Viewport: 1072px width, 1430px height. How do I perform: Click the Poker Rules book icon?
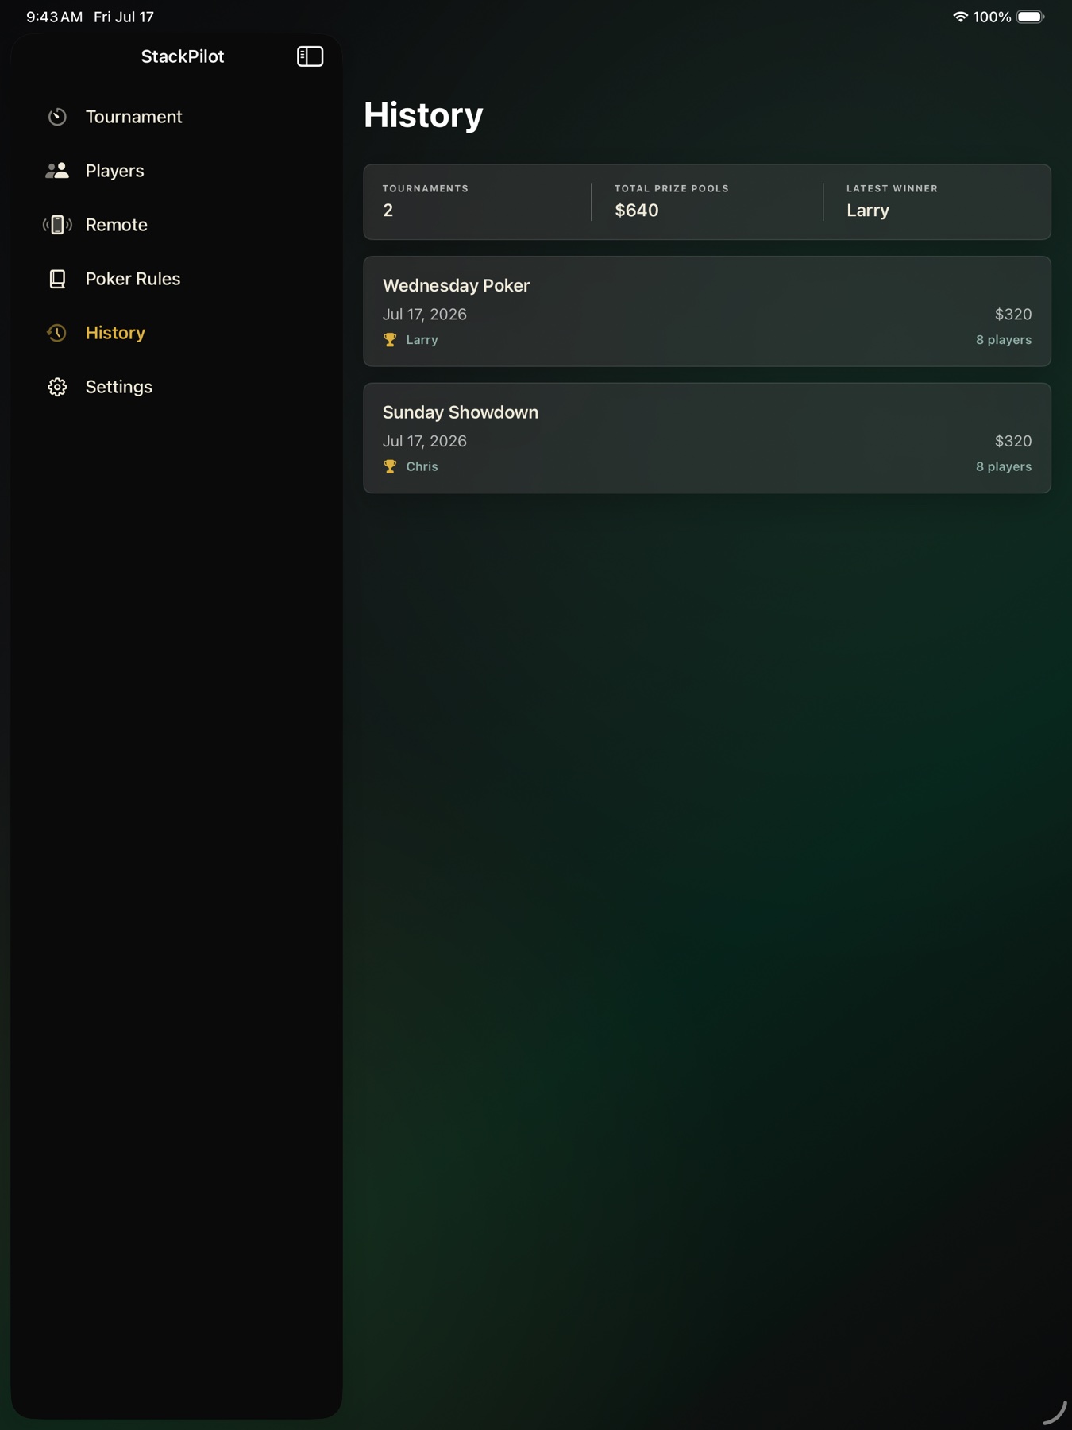pyautogui.click(x=57, y=279)
